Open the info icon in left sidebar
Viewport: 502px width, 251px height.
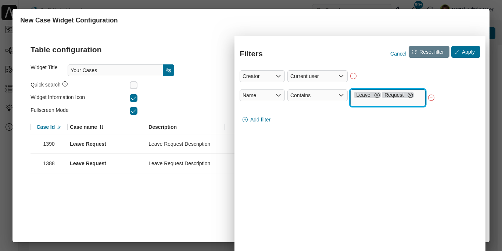(9, 127)
